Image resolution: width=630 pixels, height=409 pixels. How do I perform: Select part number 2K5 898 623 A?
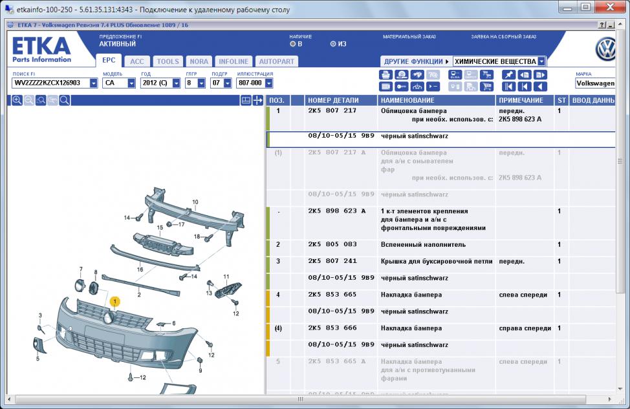click(x=337, y=211)
